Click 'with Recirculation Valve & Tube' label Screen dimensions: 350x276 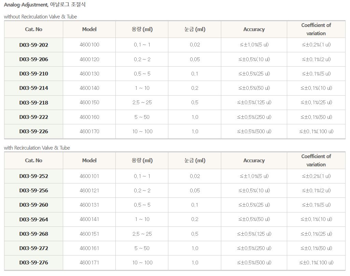coord(37,148)
